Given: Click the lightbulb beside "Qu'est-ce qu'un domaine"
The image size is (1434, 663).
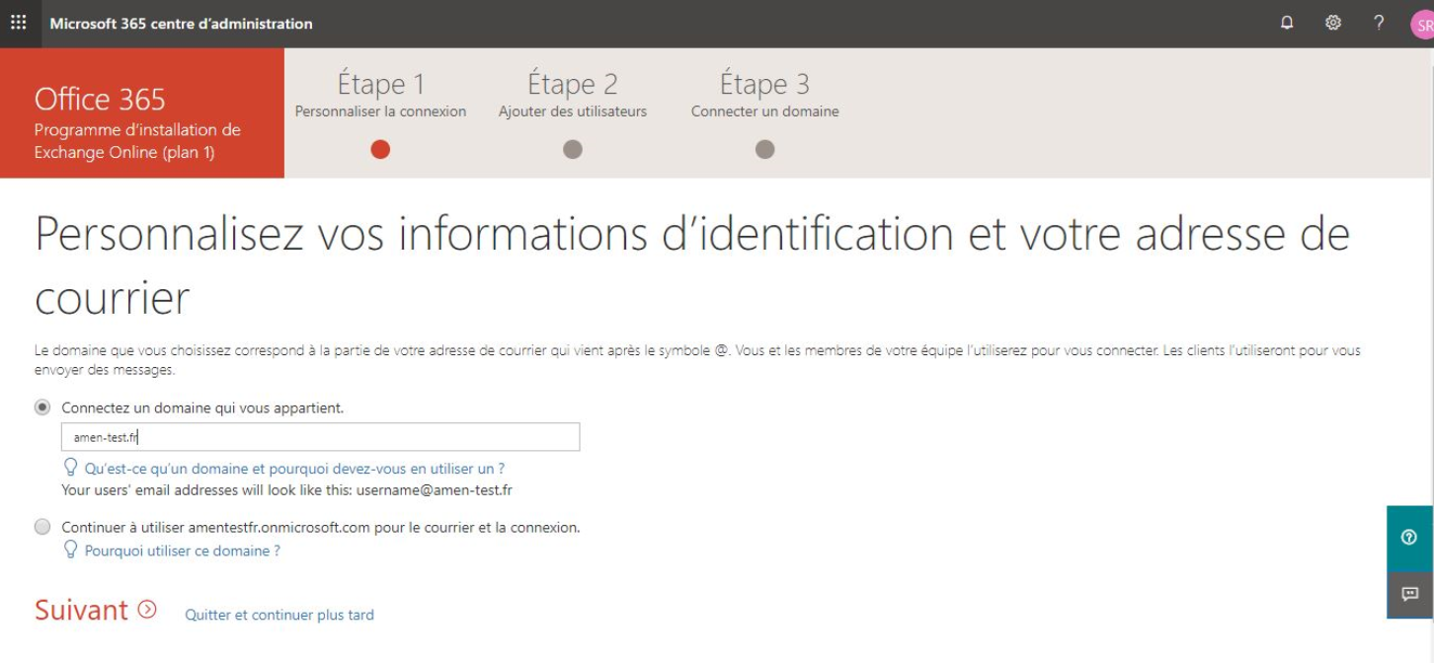Looking at the screenshot, I should click(70, 468).
